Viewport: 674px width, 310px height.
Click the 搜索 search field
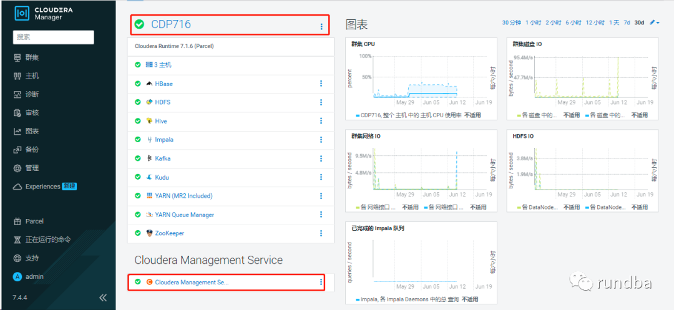point(53,37)
